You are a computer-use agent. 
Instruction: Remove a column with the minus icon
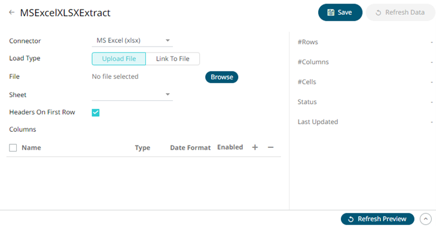coord(270,147)
